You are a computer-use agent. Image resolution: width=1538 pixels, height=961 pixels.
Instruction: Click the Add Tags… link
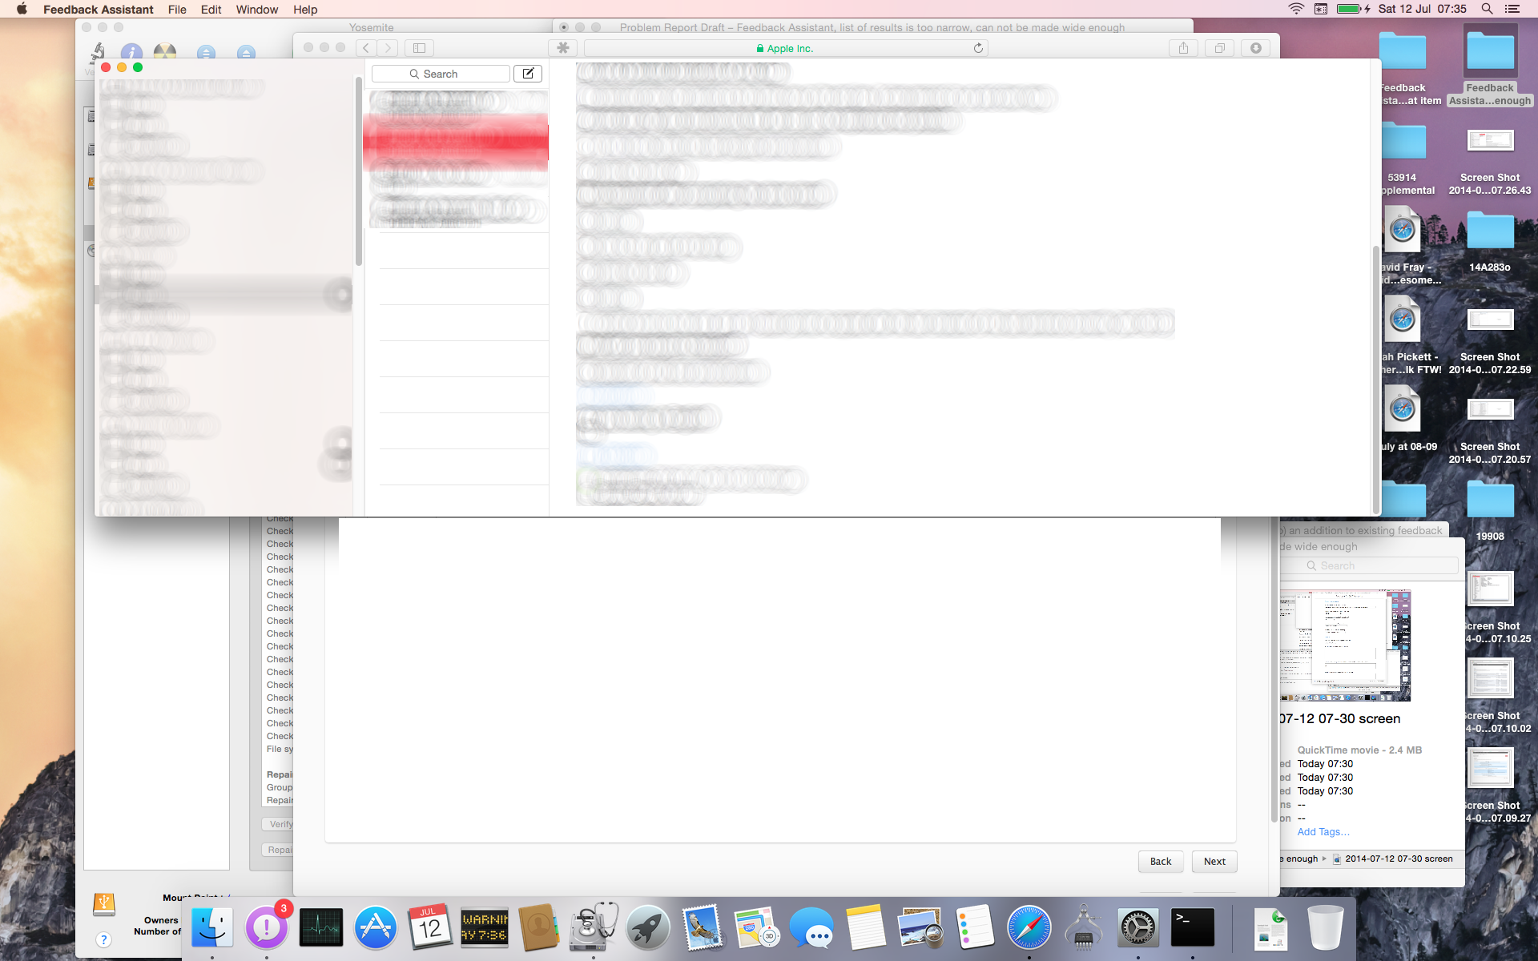[1323, 832]
